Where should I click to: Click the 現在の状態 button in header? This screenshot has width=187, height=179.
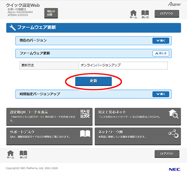[x=51, y=13]
